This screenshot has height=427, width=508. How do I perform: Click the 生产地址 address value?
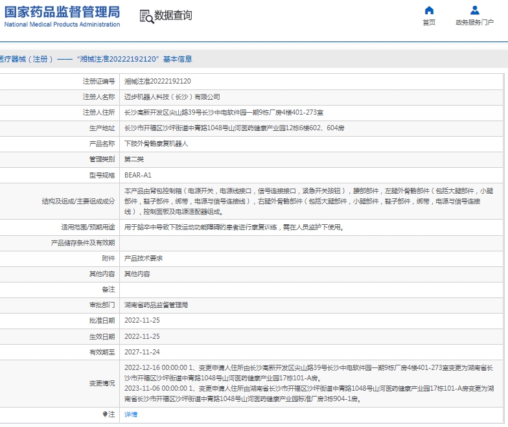click(x=234, y=128)
